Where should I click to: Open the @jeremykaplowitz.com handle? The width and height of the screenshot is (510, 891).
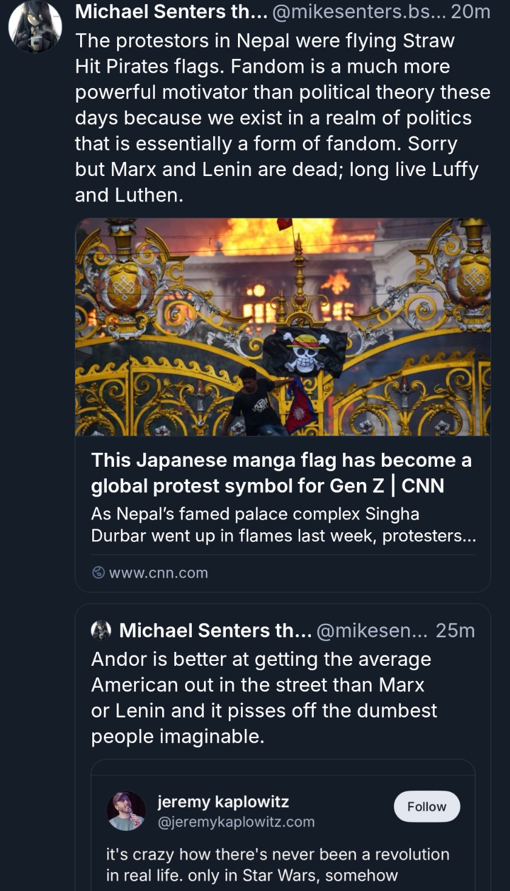[x=236, y=822]
